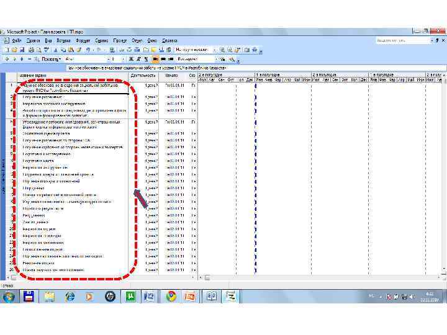The height and width of the screenshot is (335, 447).
Task: Toggle right alignment
Action: click(x=171, y=59)
